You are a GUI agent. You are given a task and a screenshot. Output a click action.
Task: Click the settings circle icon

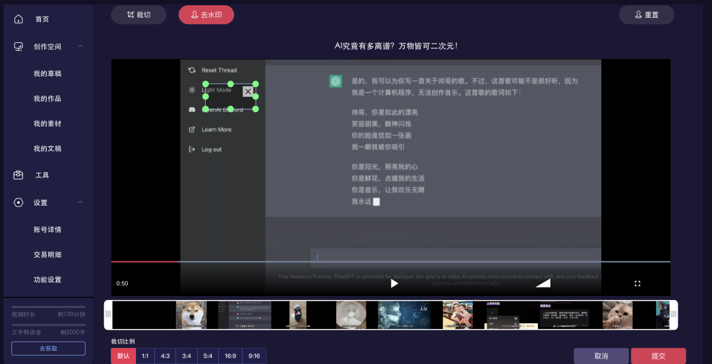[x=18, y=202]
